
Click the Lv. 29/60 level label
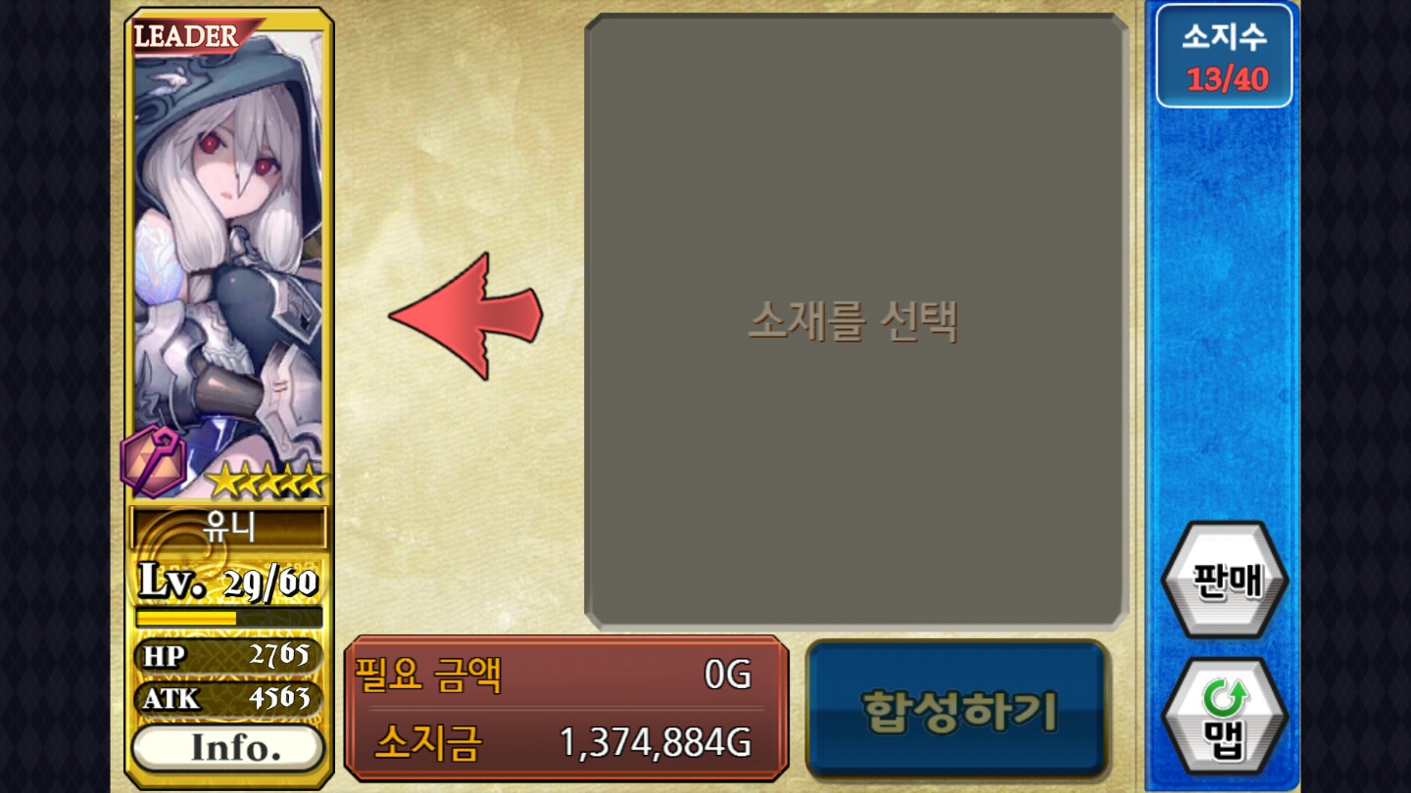pyautogui.click(x=228, y=582)
